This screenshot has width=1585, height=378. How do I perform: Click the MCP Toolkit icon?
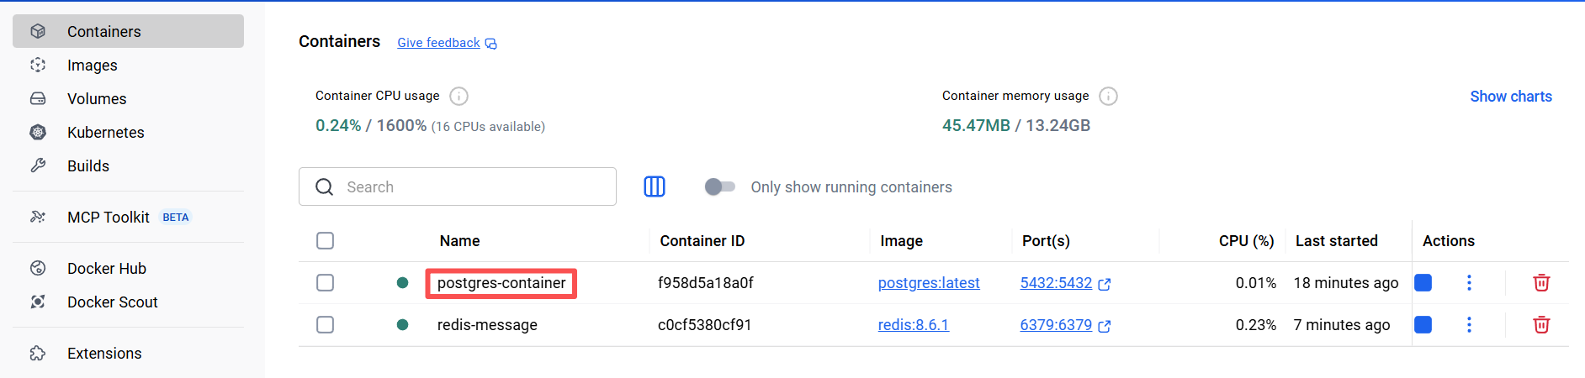tap(38, 217)
